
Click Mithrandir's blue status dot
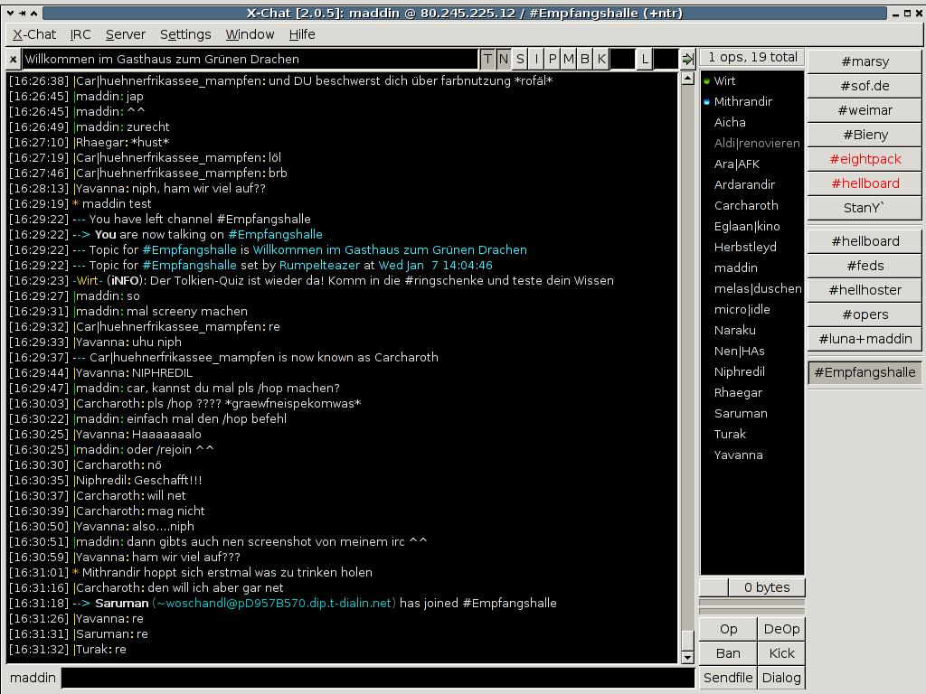[706, 102]
